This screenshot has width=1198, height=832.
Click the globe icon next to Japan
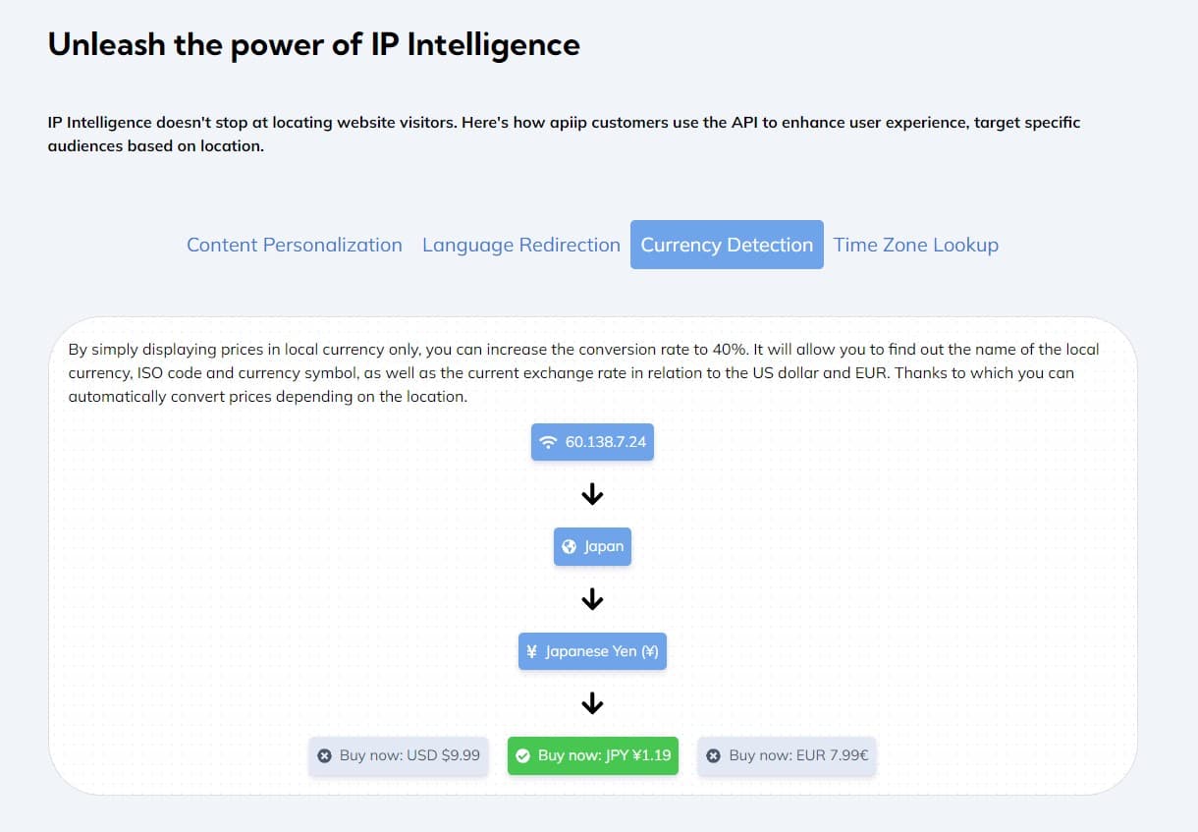coord(569,547)
